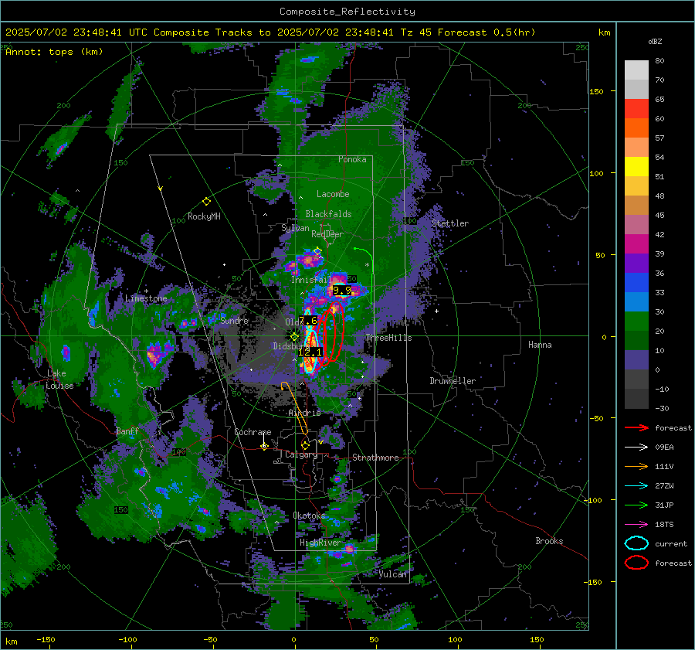Click the 18TS legend label
Viewport: 695px width, 650px height.
click(664, 525)
